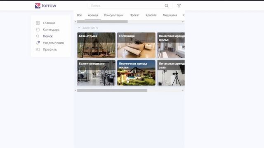Switch to the Все tab
Viewport: 264px width, 148px height.
[79, 15]
